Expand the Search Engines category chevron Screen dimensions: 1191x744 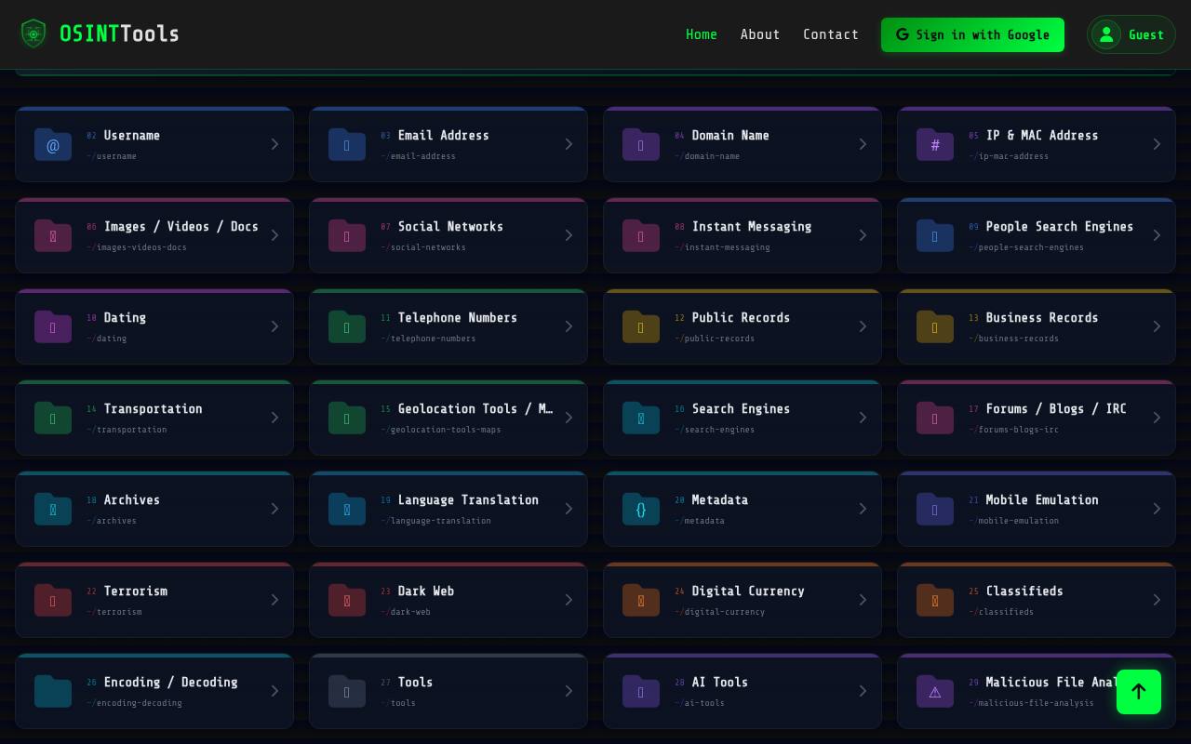point(863,418)
